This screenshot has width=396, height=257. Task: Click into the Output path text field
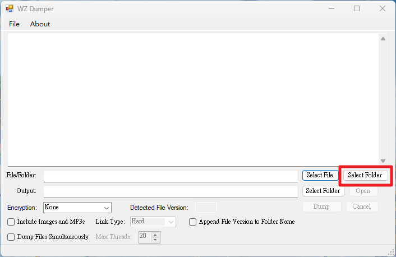pyautogui.click(x=171, y=192)
